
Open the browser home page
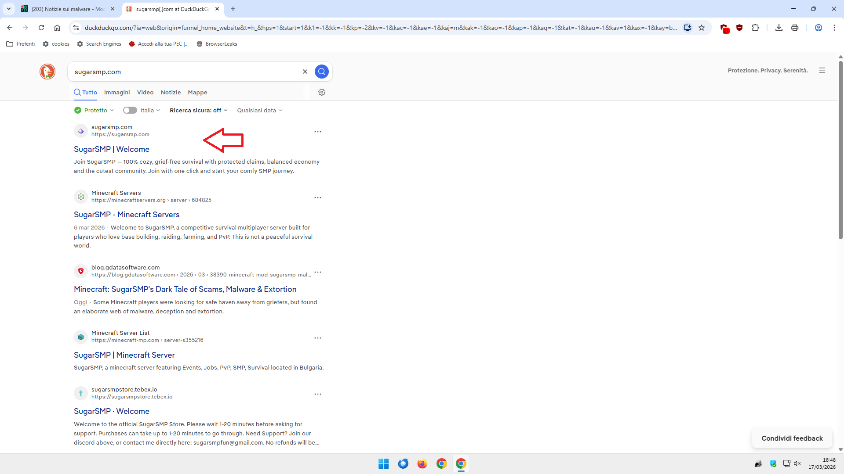(57, 28)
